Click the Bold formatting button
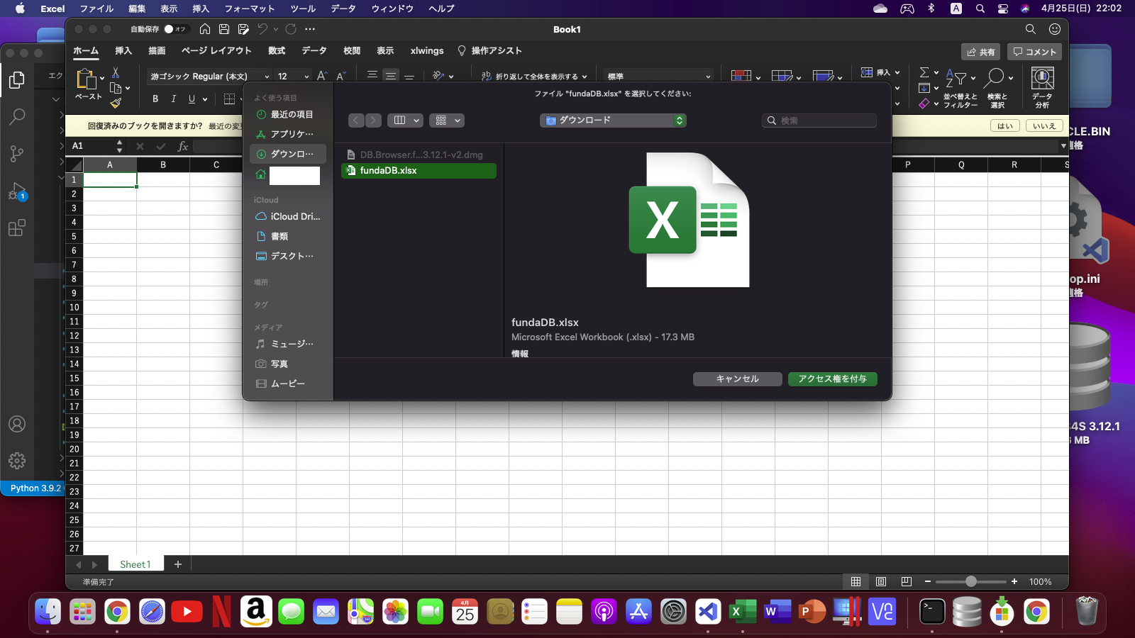 point(155,99)
